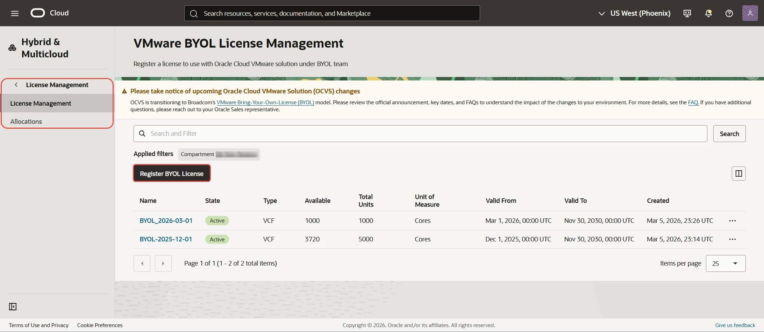The image size is (764, 332).
Task: Open the FAQ link in the notice
Action: (693, 102)
